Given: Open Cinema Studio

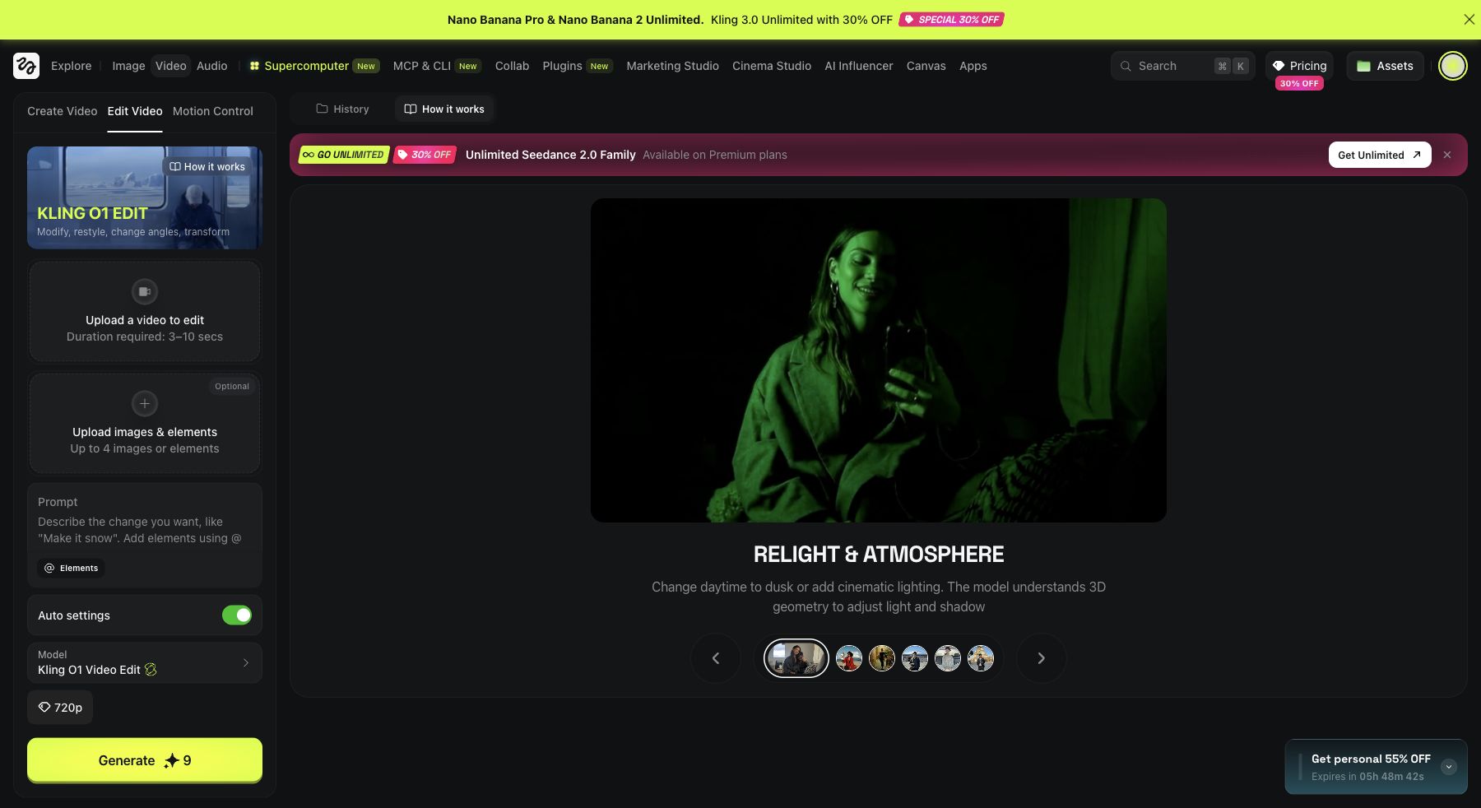Looking at the screenshot, I should 772,66.
